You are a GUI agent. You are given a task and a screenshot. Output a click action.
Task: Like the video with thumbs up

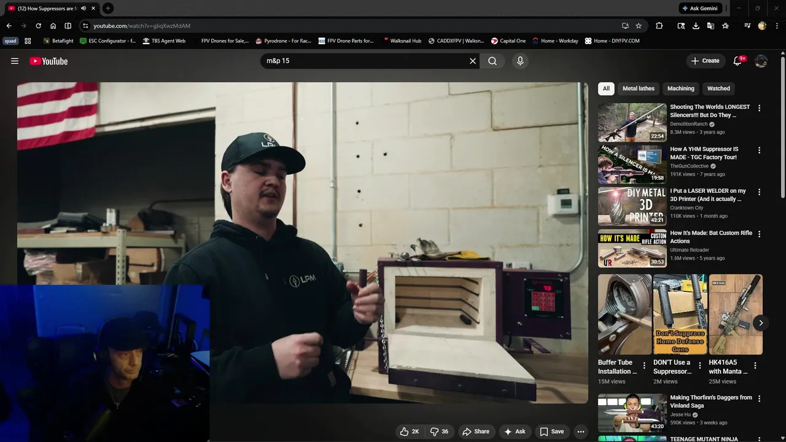click(409, 432)
